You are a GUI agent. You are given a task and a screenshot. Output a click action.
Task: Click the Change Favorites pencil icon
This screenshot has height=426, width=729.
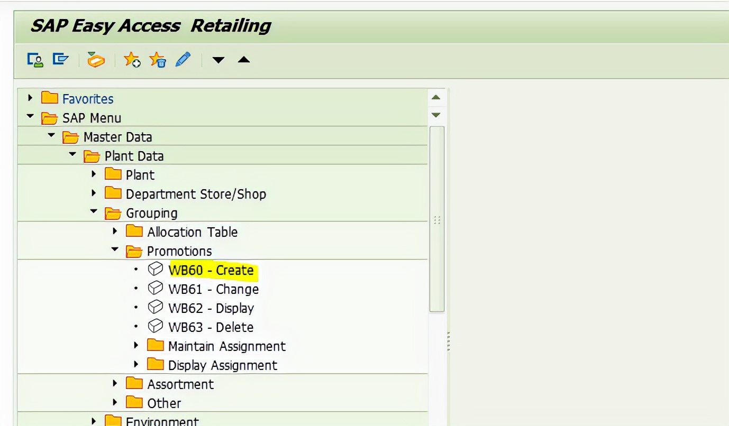[183, 59]
